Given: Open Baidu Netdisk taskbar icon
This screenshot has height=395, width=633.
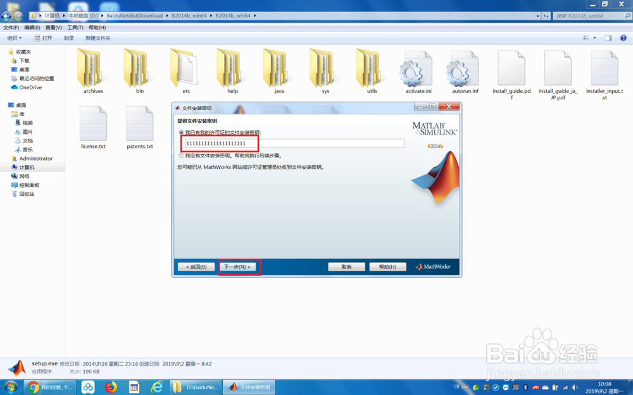Looking at the screenshot, I should pos(88,387).
